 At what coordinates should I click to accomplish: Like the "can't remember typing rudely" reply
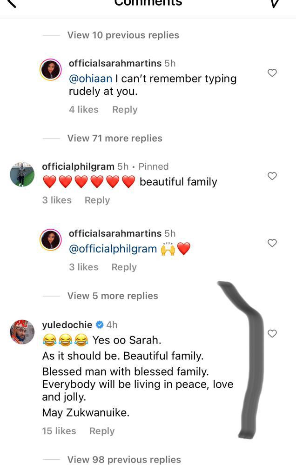click(272, 73)
